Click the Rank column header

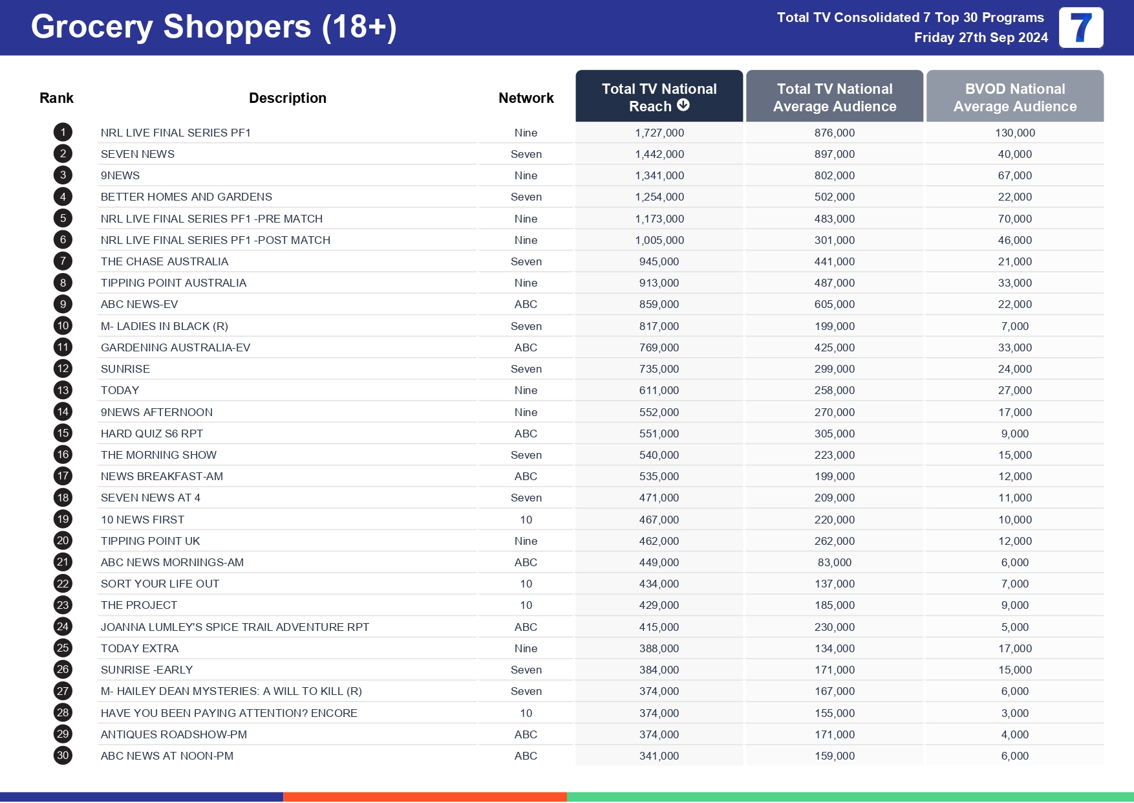(56, 98)
